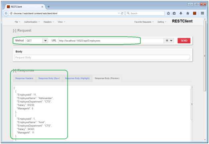Open the browser hamburger menu
This screenshot has height=144, width=209.
tap(202, 13)
